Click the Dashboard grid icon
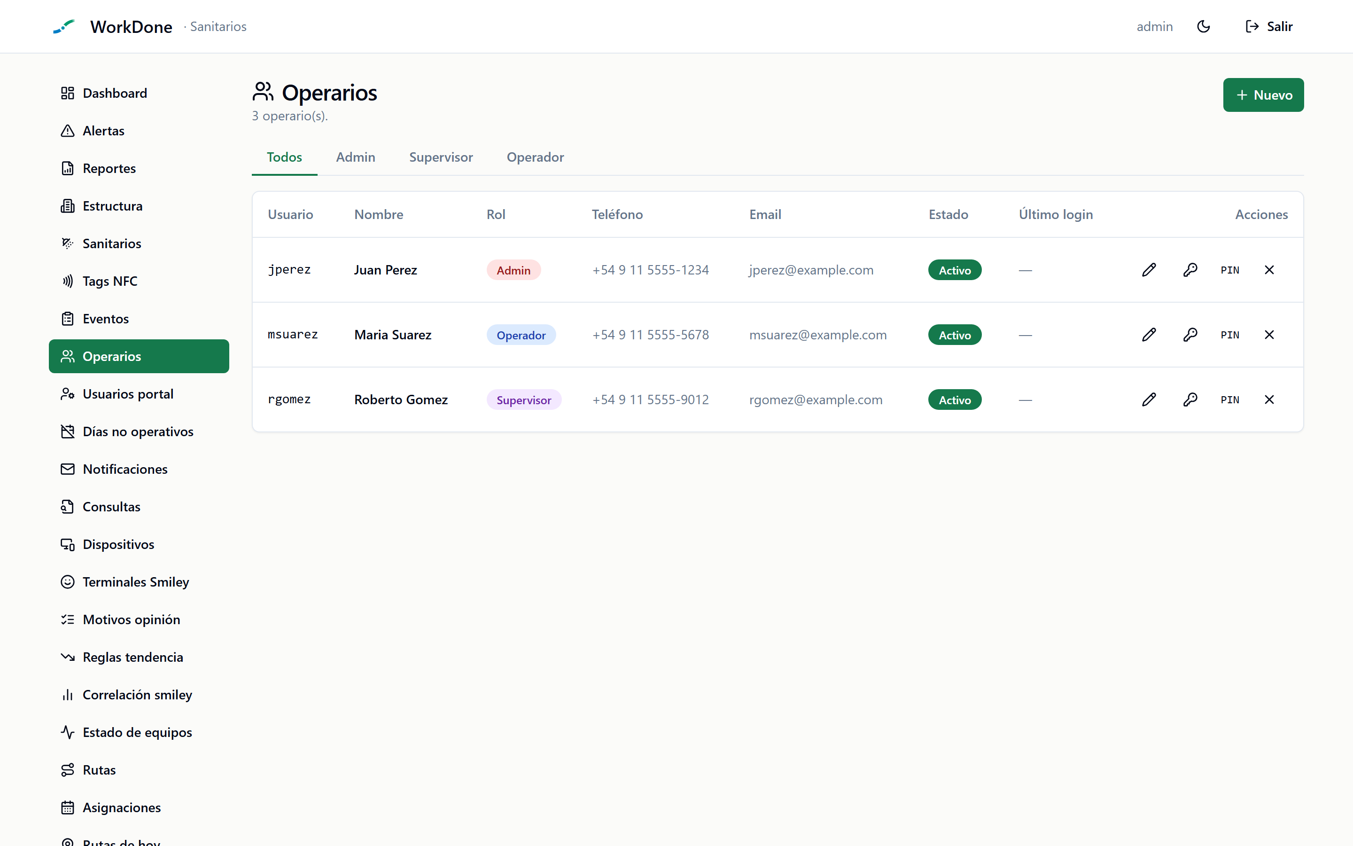This screenshot has height=846, width=1353. (68, 93)
